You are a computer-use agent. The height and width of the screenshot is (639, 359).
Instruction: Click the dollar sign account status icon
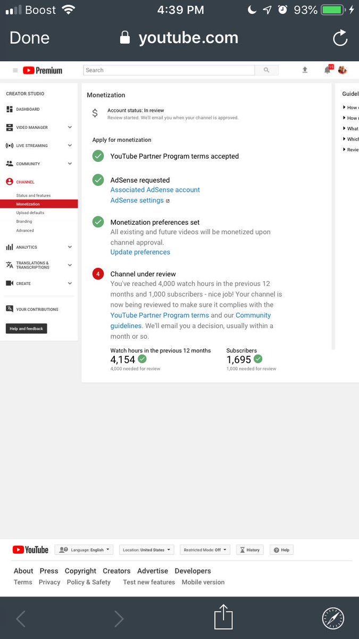coord(95,113)
